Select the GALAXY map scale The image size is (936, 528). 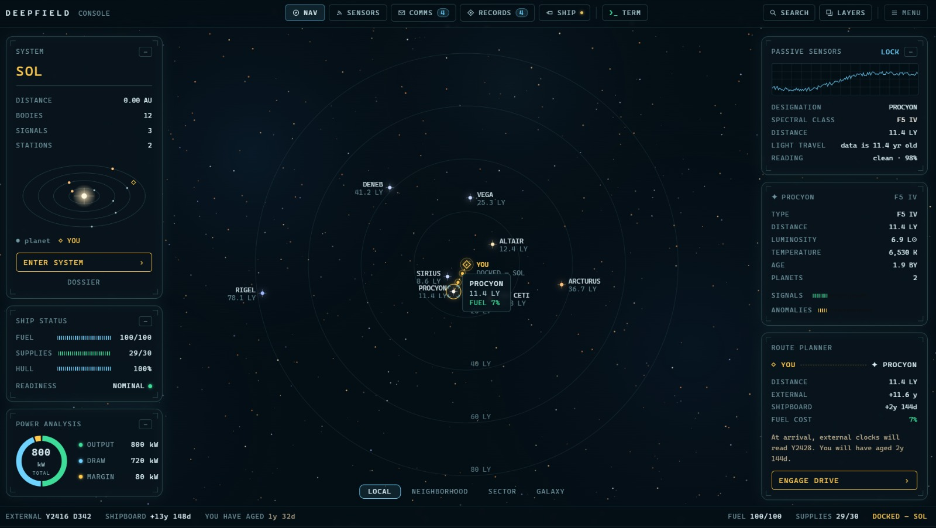coord(550,492)
